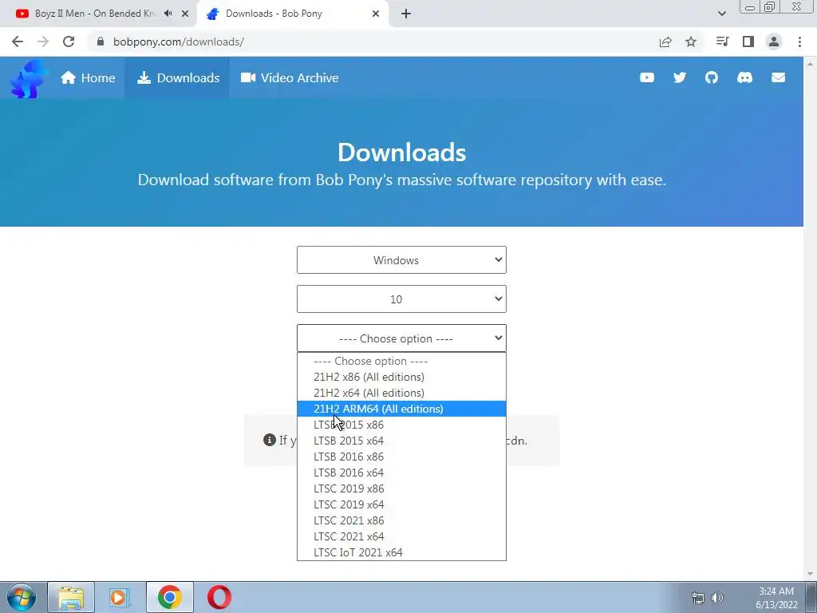This screenshot has width=817, height=613.
Task: Open the Chrome profile avatar
Action: click(774, 42)
